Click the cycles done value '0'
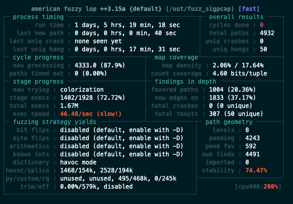The width and height of the screenshot is (293, 204). [262, 25]
